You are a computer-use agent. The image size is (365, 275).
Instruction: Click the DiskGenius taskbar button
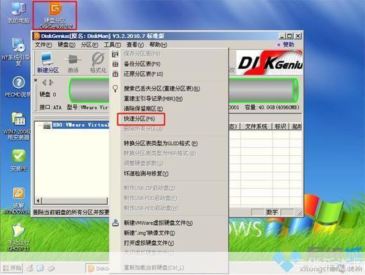(98, 269)
